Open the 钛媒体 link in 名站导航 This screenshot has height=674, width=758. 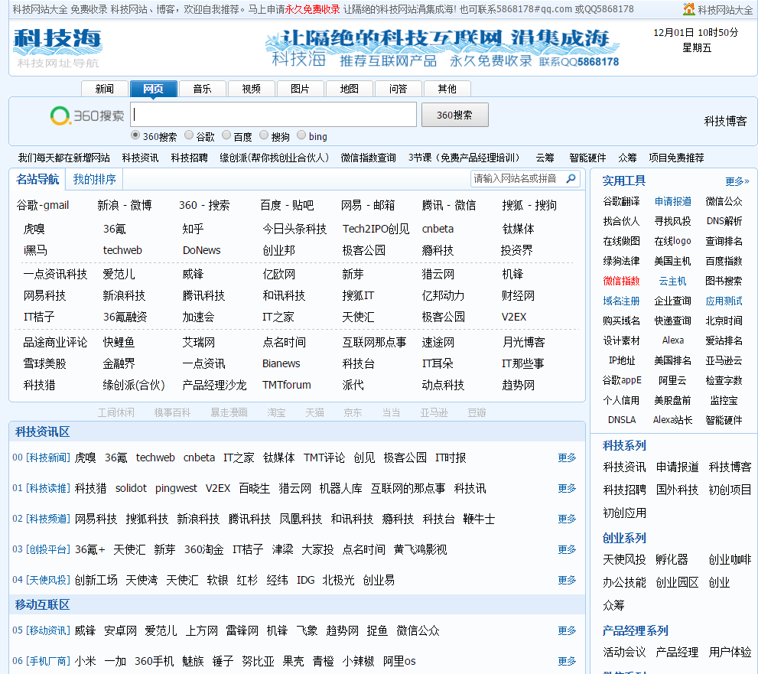pos(519,229)
